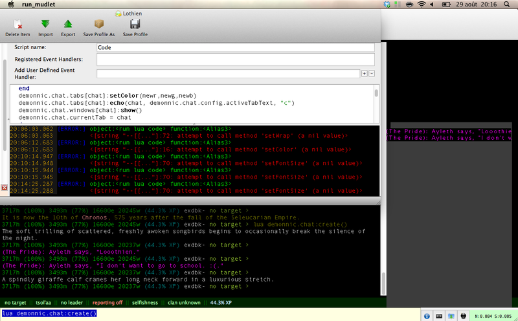Viewport: 518px width, 321px height.
Task: Click the 'no leader' status bar label
Action: (x=72, y=302)
